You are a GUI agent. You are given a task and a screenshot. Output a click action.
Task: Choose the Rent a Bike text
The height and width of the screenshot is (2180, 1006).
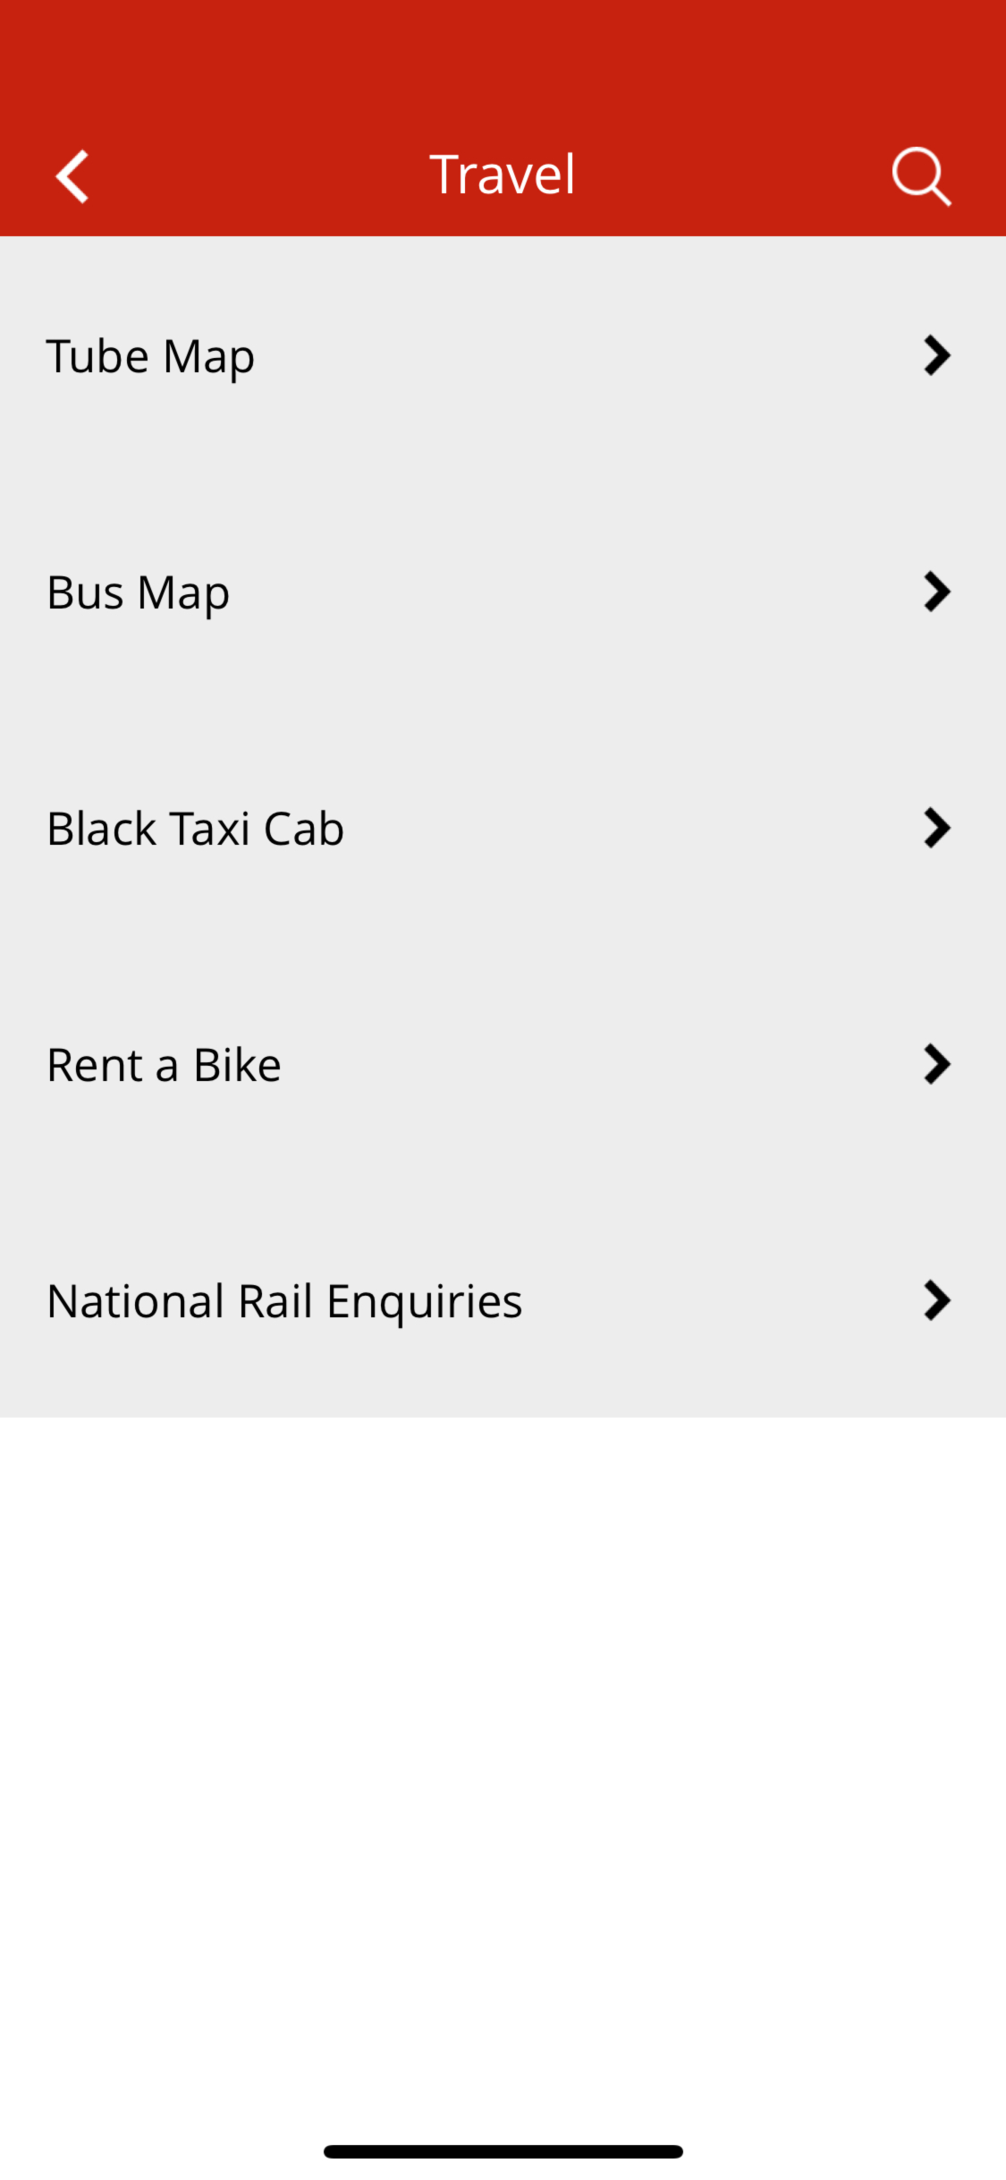(x=165, y=1065)
